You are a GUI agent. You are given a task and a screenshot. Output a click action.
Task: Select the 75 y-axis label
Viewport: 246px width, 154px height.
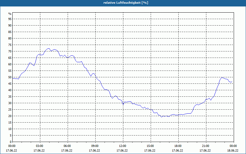point(10,45)
